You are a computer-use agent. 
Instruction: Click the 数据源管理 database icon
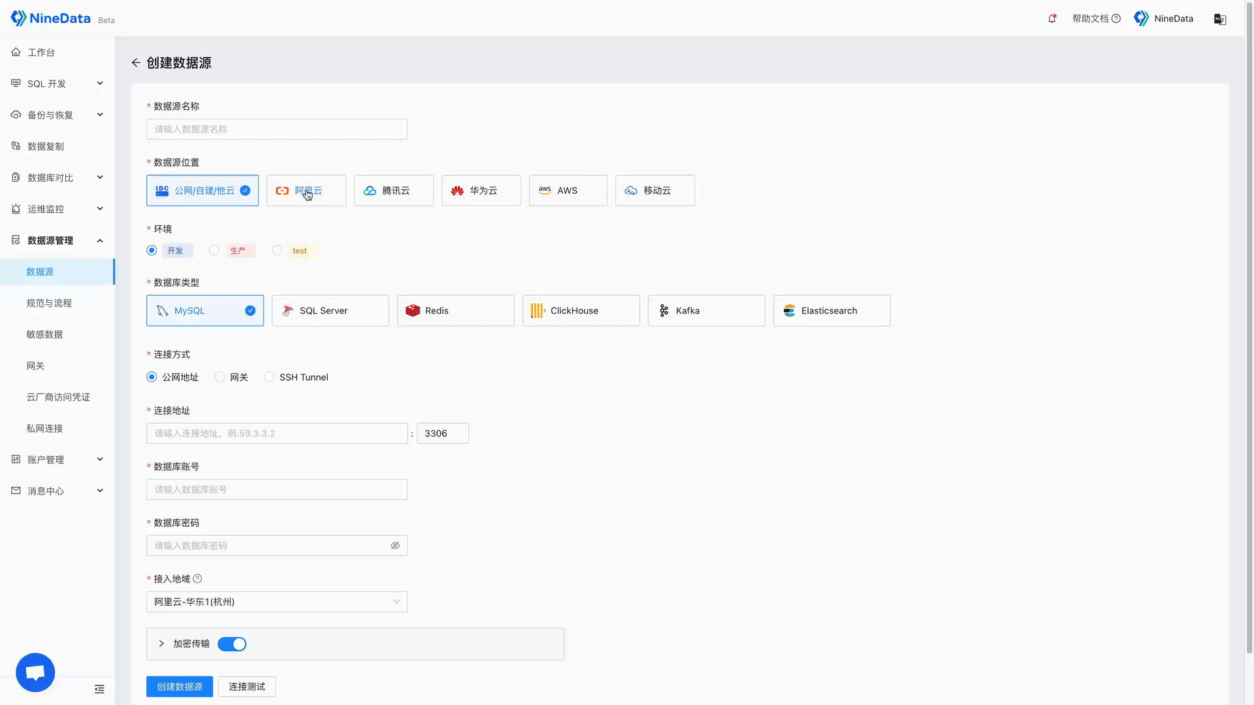16,240
